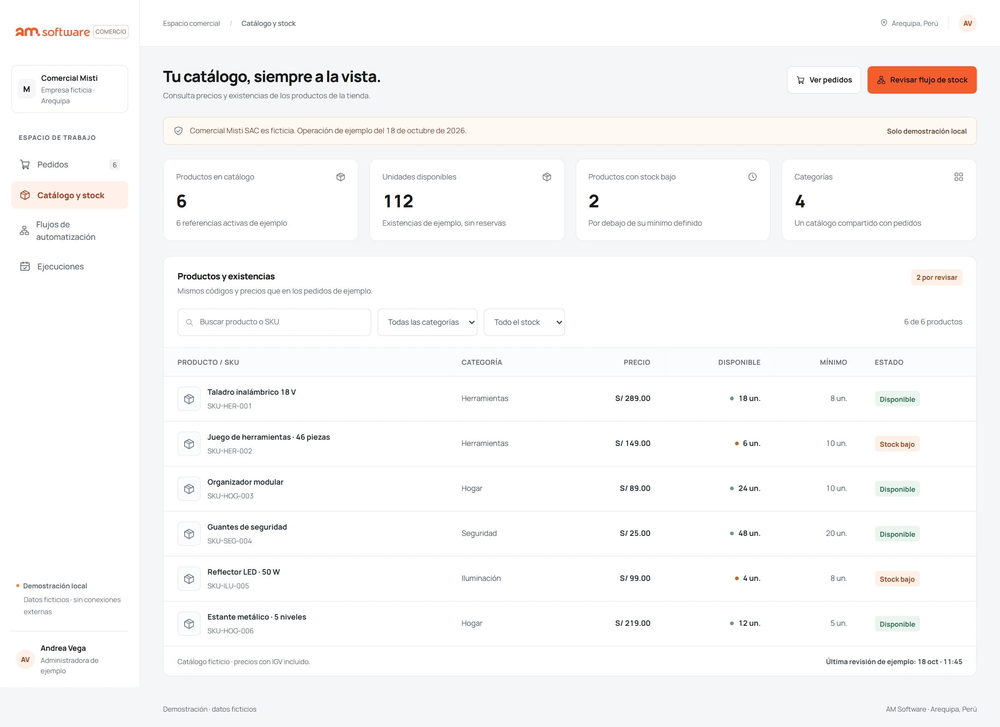Click the magnifier icon in search field

pyautogui.click(x=189, y=322)
